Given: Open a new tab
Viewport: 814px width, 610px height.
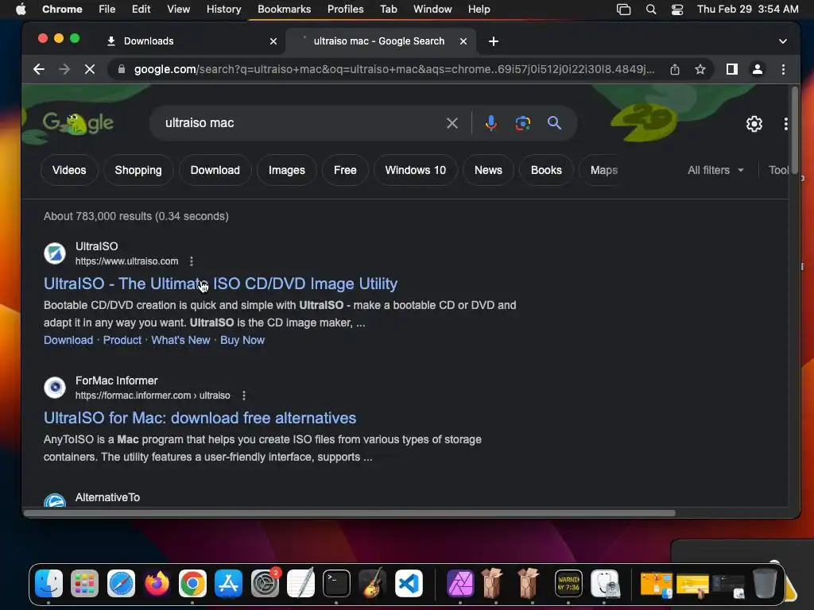Looking at the screenshot, I should click(x=493, y=41).
